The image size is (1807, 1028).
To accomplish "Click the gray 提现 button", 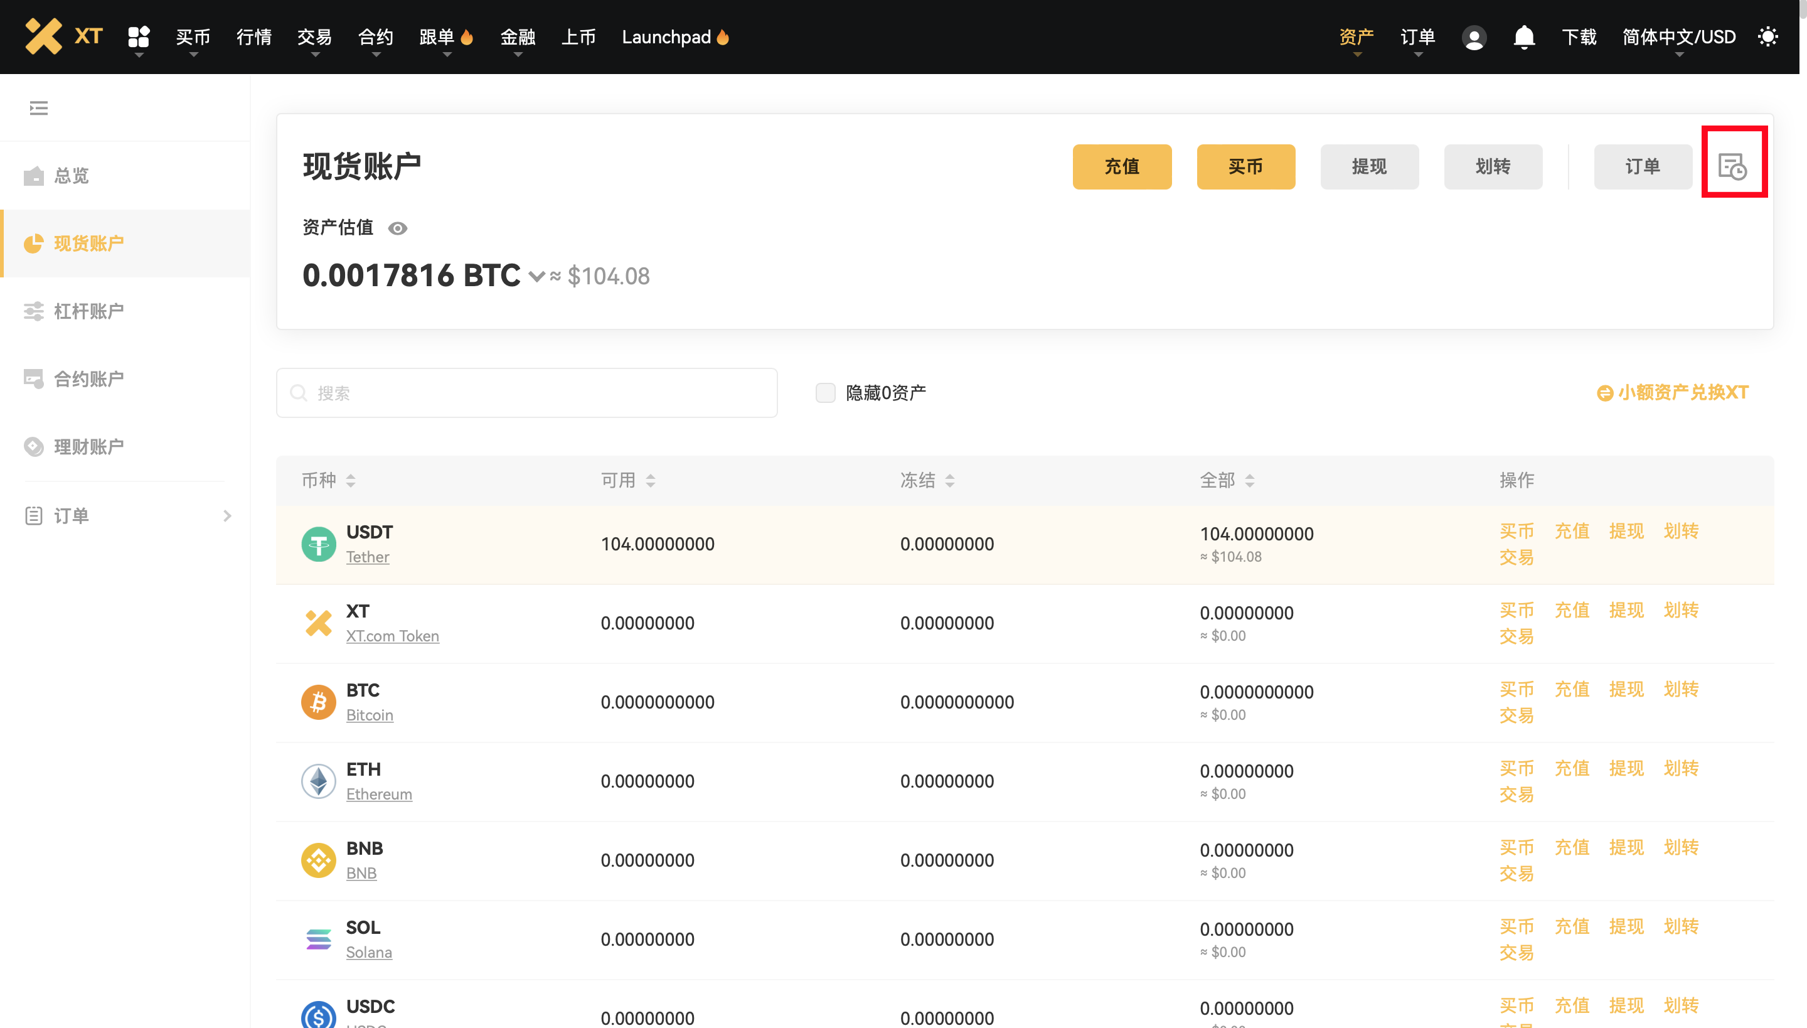I will tap(1369, 167).
